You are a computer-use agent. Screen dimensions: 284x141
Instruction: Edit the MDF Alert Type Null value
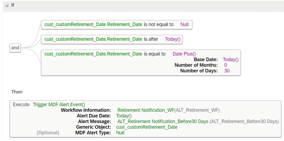(120, 133)
